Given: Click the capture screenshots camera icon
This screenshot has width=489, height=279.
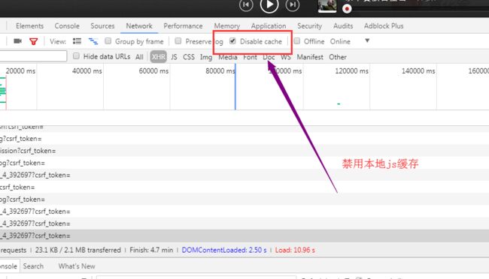Looking at the screenshot, I should (x=17, y=41).
